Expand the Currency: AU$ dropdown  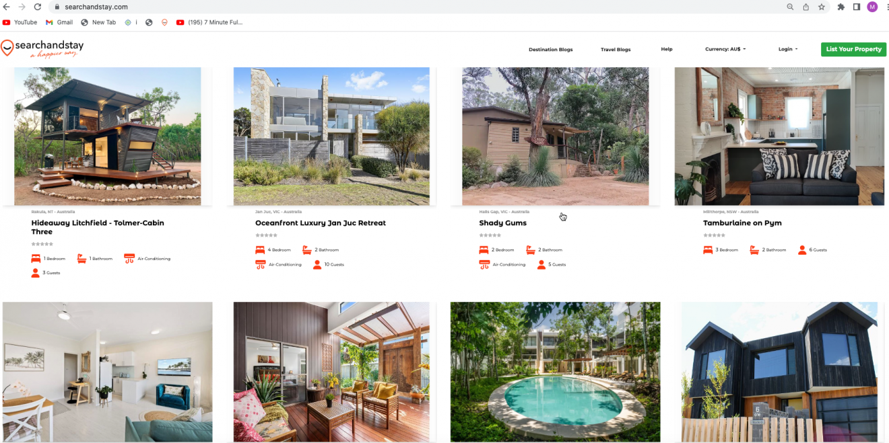coord(725,49)
